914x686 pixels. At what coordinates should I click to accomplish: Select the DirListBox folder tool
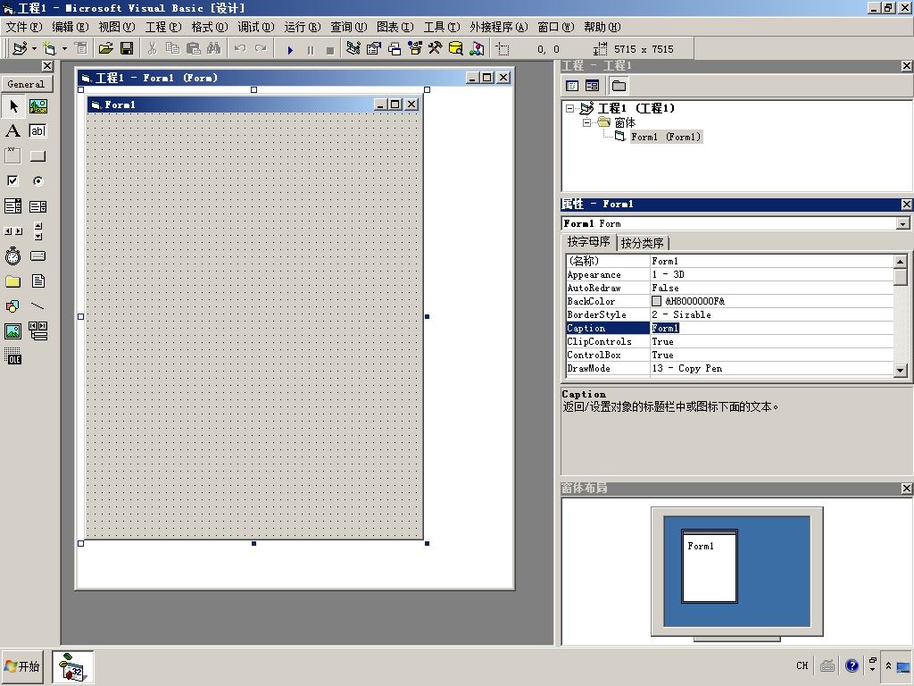pyautogui.click(x=12, y=281)
